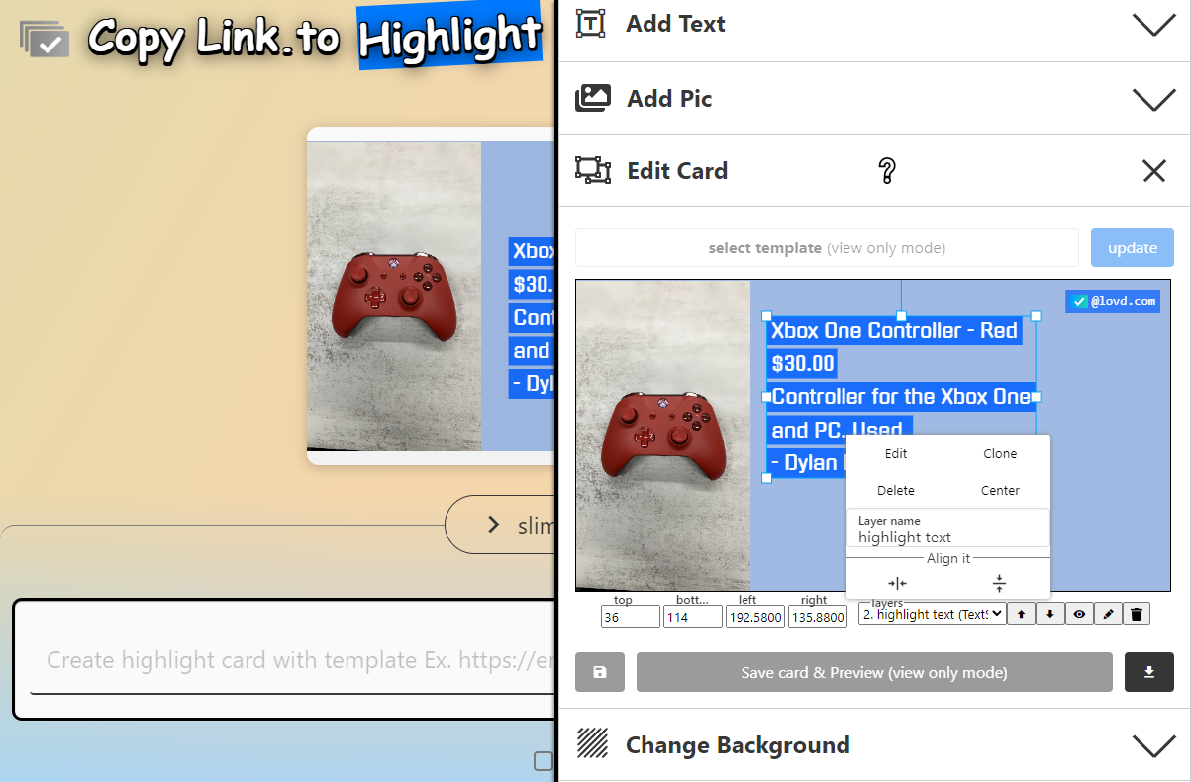Click the Add Pic section heading label
The width and height of the screenshot is (1191, 782).
point(669,99)
